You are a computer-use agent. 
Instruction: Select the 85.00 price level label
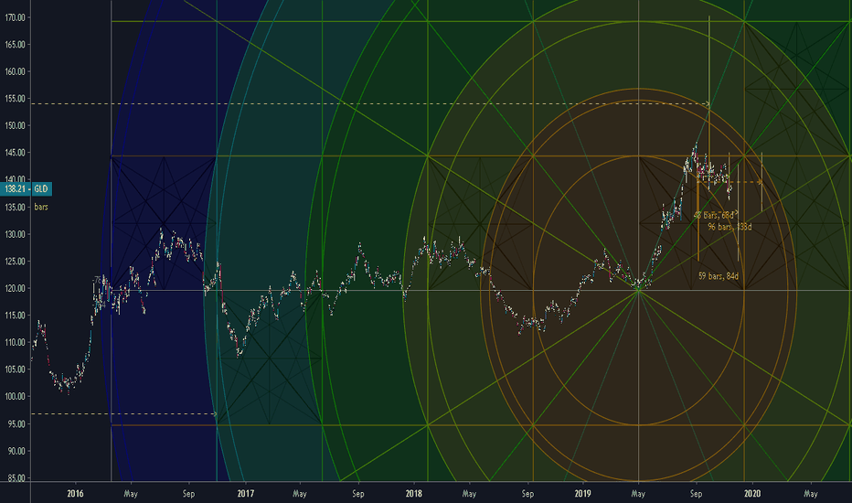tap(16, 478)
